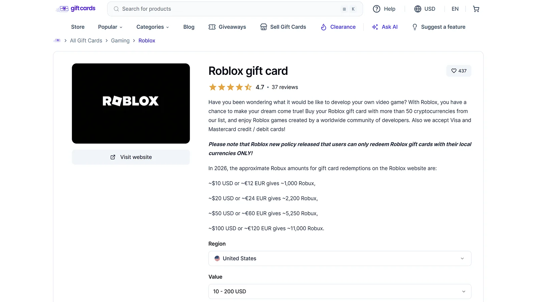537x302 pixels.
Task: Click the Suggest a feature lightbulb icon
Action: click(415, 27)
